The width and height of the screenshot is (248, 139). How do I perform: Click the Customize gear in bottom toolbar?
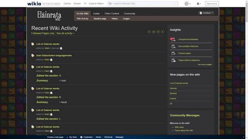pyautogui.click(x=81, y=137)
